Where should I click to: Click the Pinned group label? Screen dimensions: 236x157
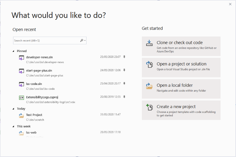[22, 51]
